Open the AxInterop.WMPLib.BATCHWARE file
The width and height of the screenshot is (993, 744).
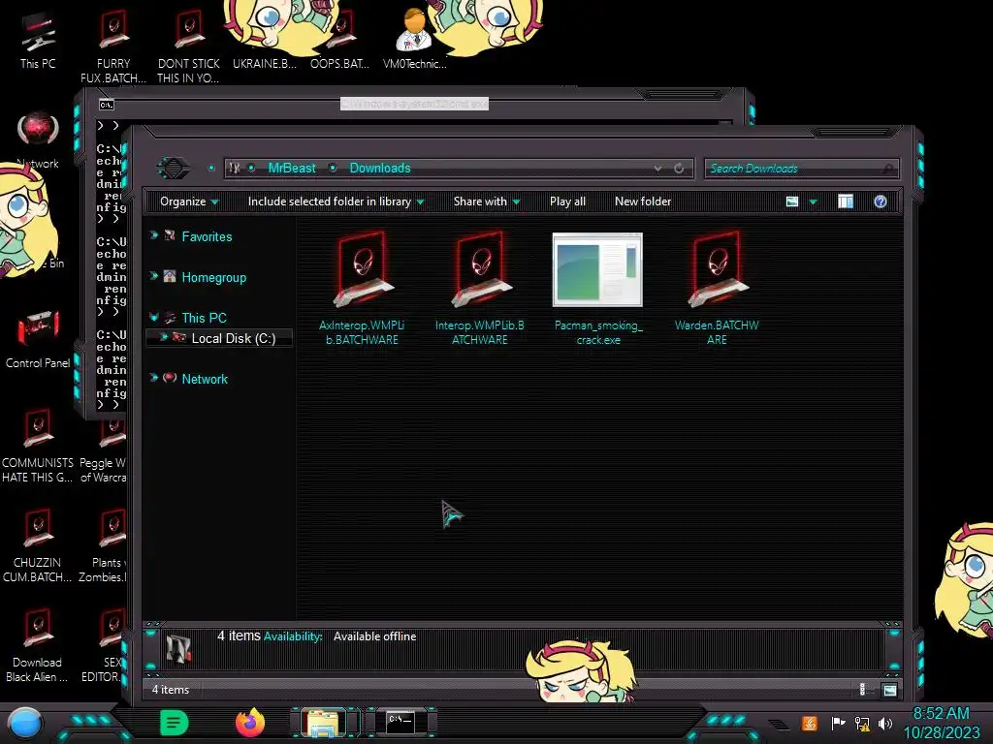point(362,289)
